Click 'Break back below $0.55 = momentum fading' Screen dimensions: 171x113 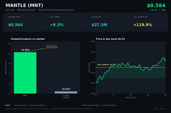[x=99, y=105]
